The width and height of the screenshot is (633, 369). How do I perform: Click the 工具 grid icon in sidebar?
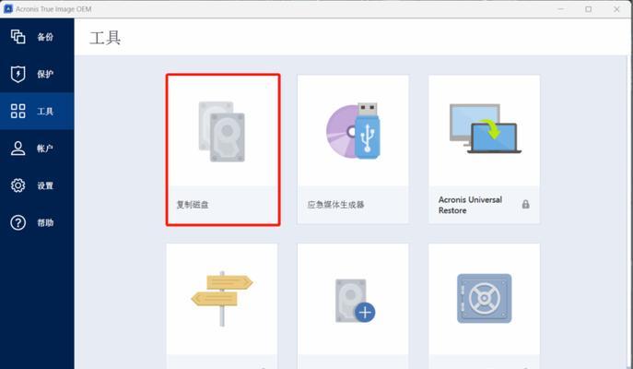point(18,111)
